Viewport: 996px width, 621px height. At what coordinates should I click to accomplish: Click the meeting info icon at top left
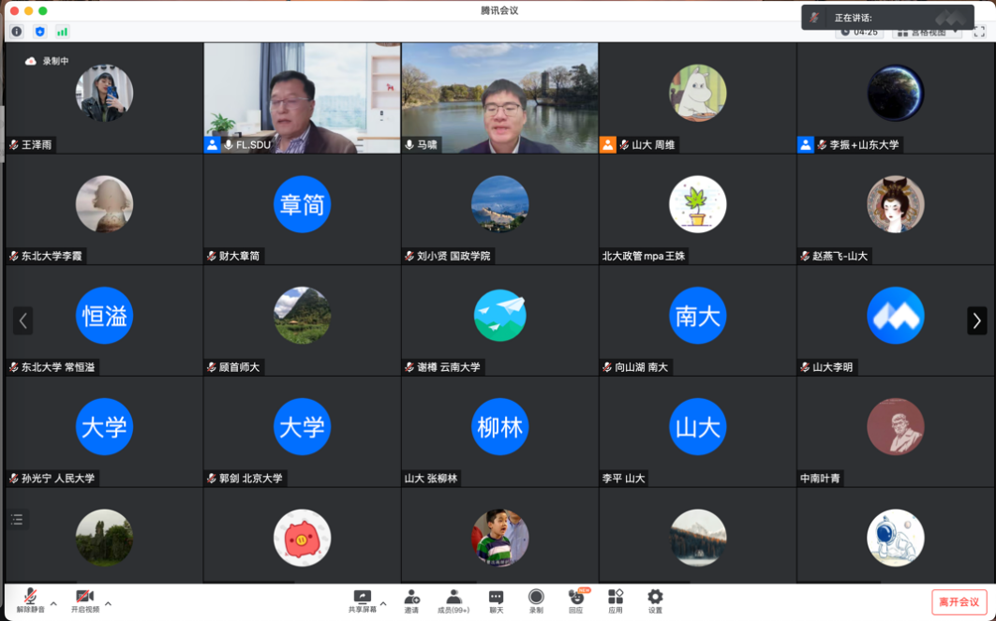click(17, 32)
